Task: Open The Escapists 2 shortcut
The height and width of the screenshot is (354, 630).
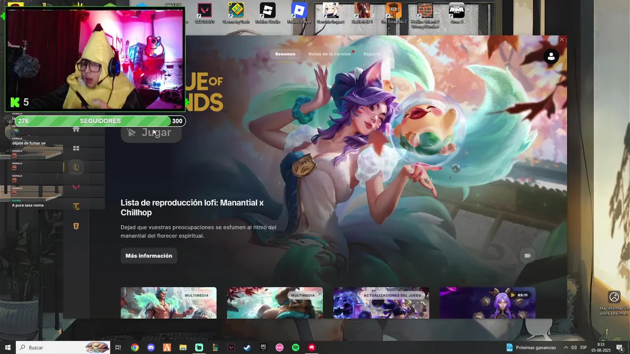Action: 394,13
